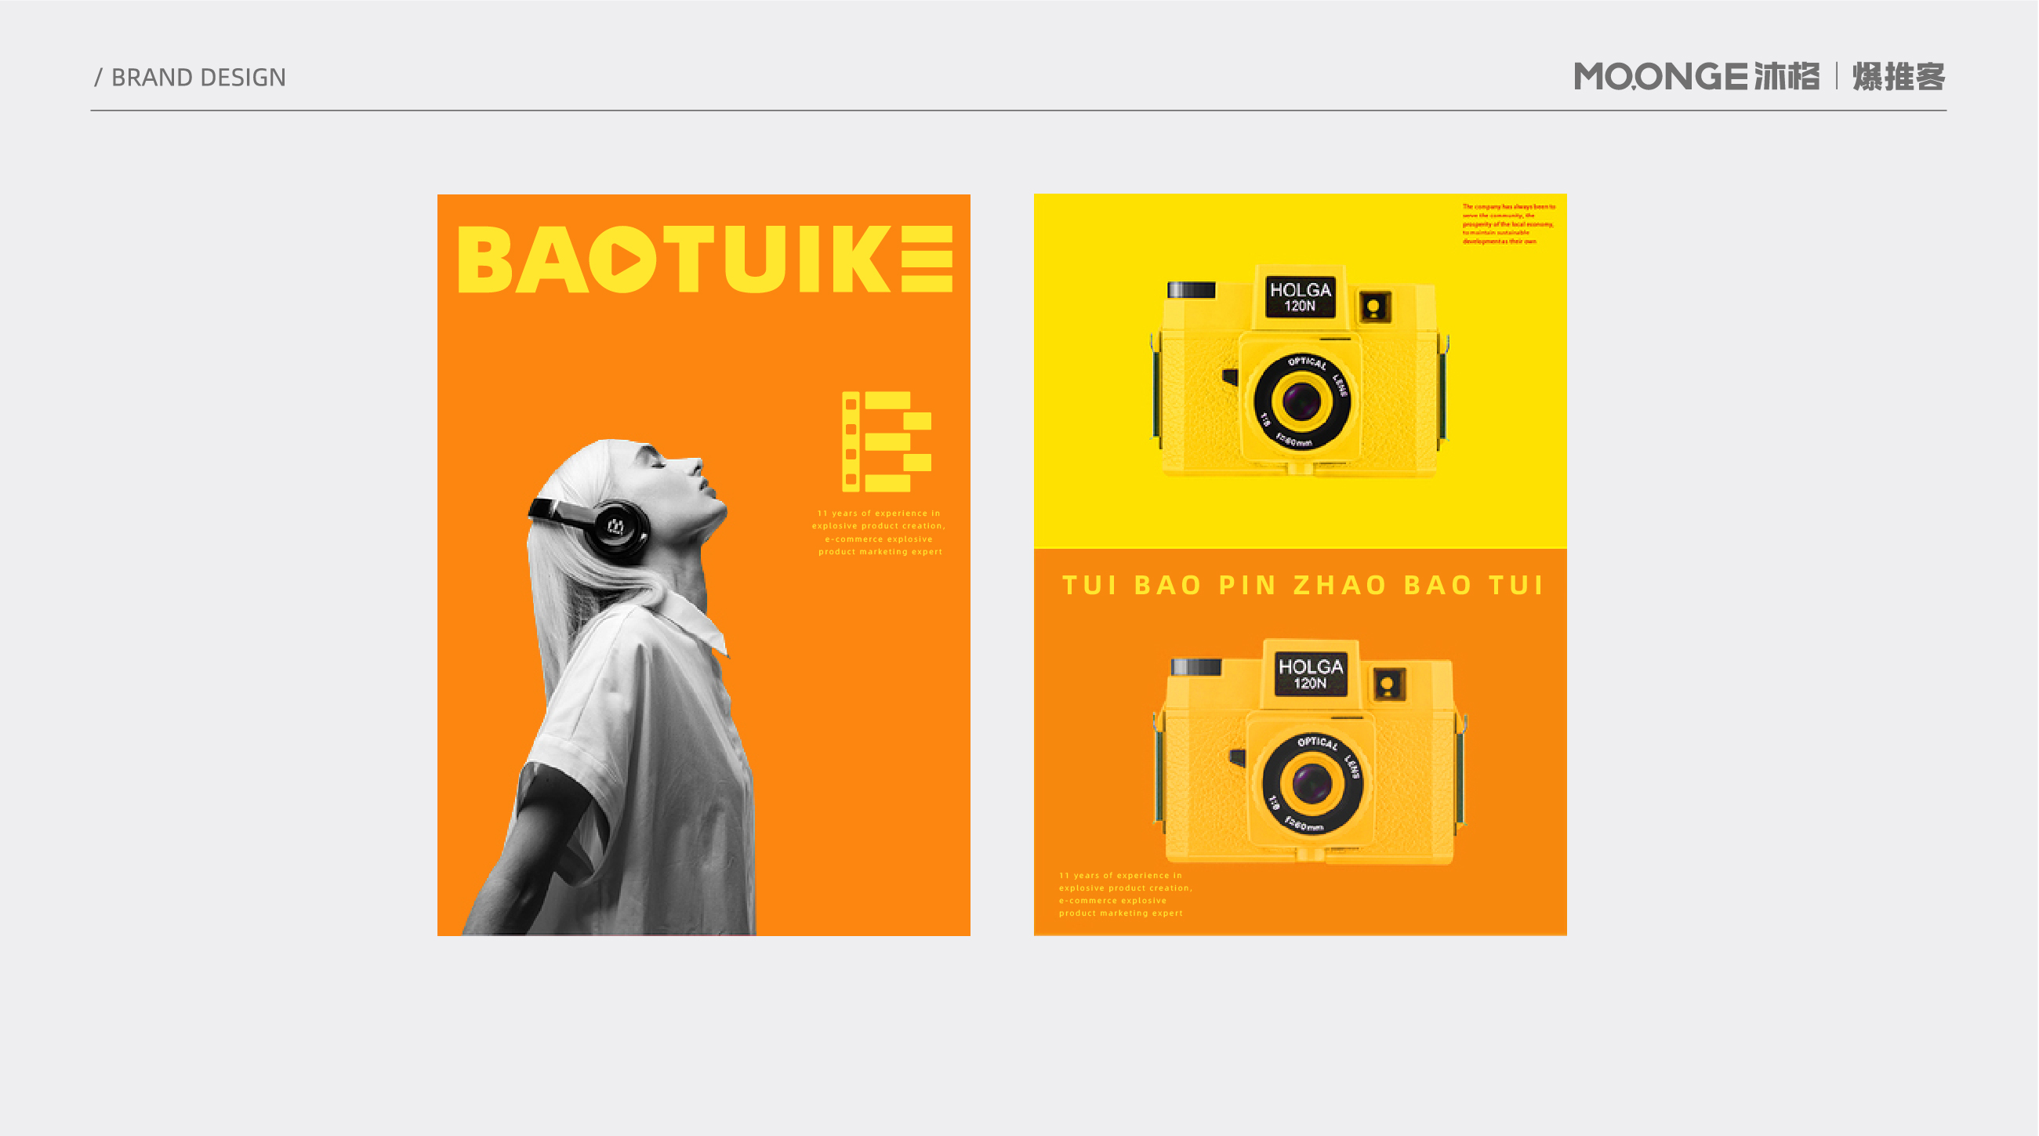Click the 沐格 Chinese characters in header
Viewport: 2039px width, 1136px height.
(1787, 77)
